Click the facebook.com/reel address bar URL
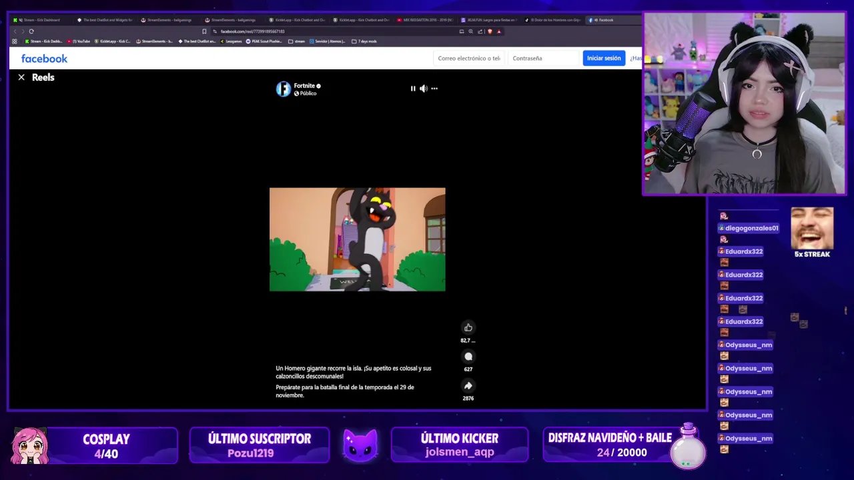The height and width of the screenshot is (480, 854). click(253, 31)
